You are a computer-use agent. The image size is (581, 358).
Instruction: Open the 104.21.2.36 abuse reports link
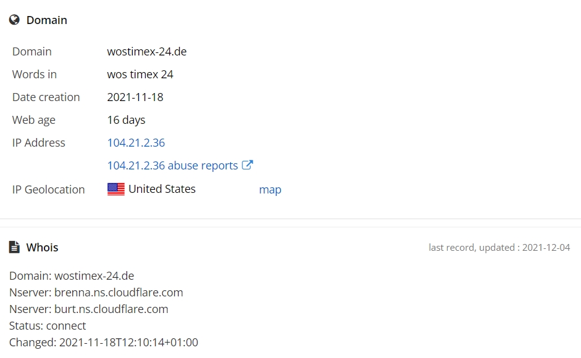(x=172, y=165)
